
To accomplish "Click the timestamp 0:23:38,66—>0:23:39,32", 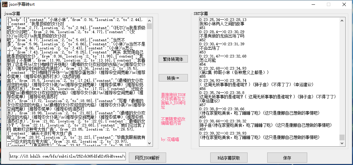I will (x=223, y=121).
